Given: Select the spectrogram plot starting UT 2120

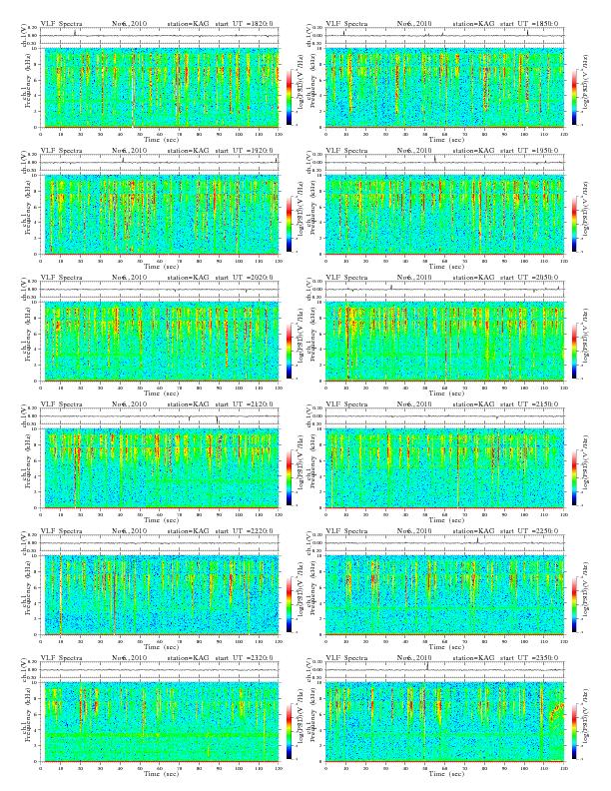Looking at the screenshot, I should pyautogui.click(x=160, y=468).
